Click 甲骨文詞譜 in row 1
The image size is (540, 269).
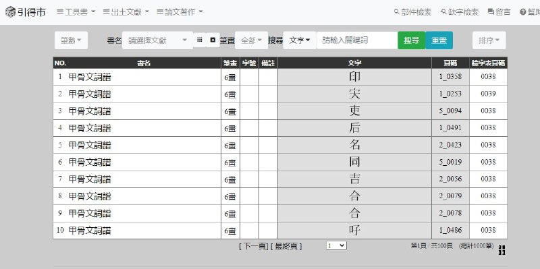[x=90, y=77]
